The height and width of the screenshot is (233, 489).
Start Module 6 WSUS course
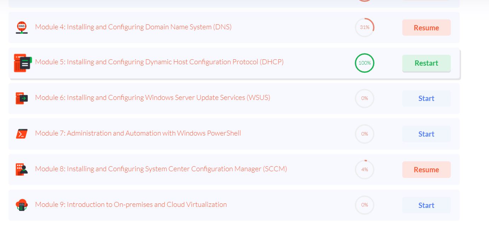point(426,98)
